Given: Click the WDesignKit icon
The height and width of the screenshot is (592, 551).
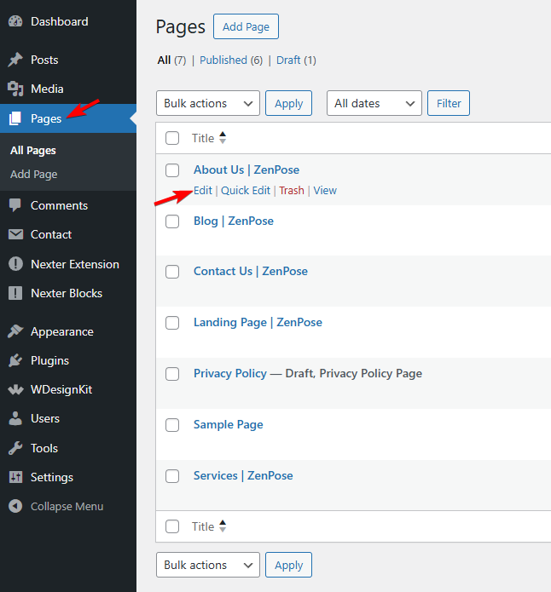Looking at the screenshot, I should tap(15, 389).
